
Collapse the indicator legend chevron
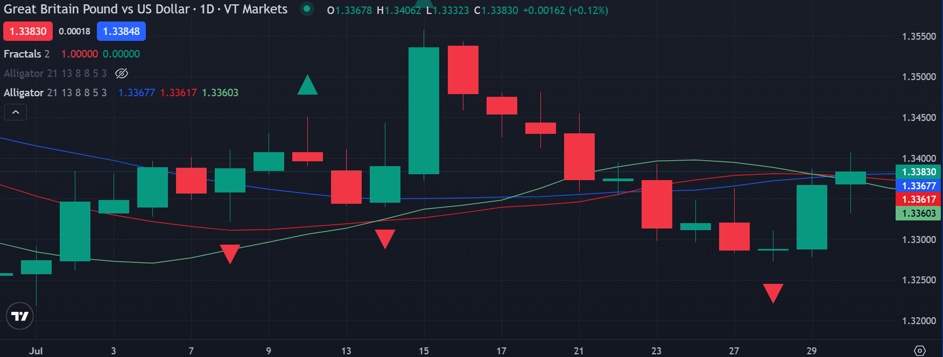coord(16,112)
